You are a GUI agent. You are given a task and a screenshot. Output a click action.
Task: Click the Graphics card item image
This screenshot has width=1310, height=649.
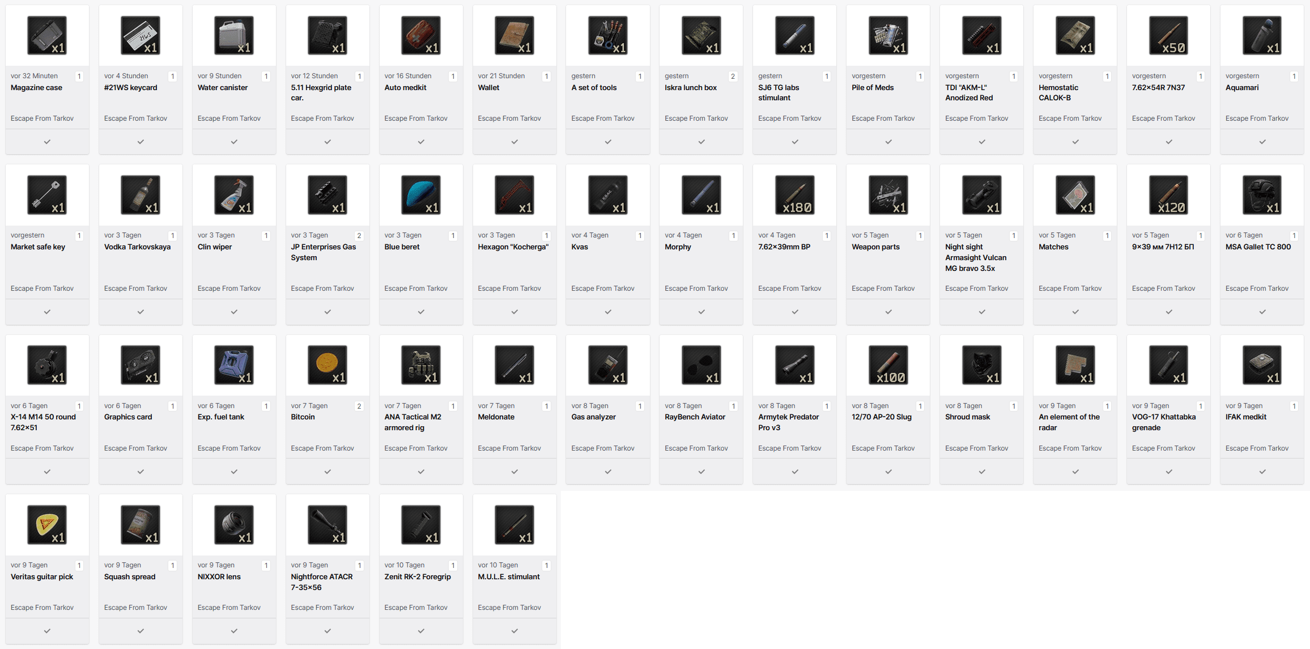point(141,365)
